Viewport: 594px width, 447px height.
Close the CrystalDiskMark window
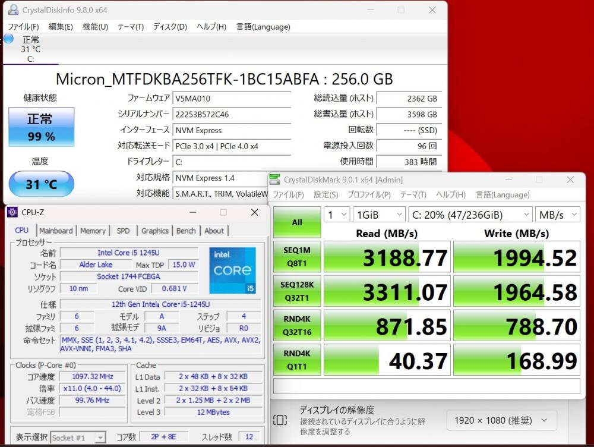click(x=570, y=180)
